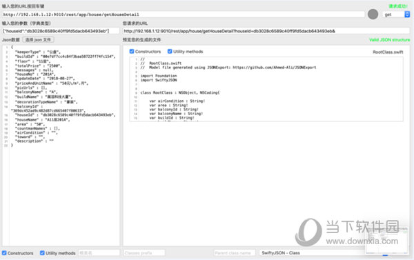Click the "houseName" JSON line
The image size is (414, 260).
coord(43,119)
